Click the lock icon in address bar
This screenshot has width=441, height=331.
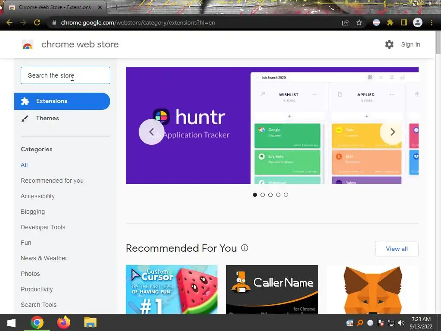point(54,22)
